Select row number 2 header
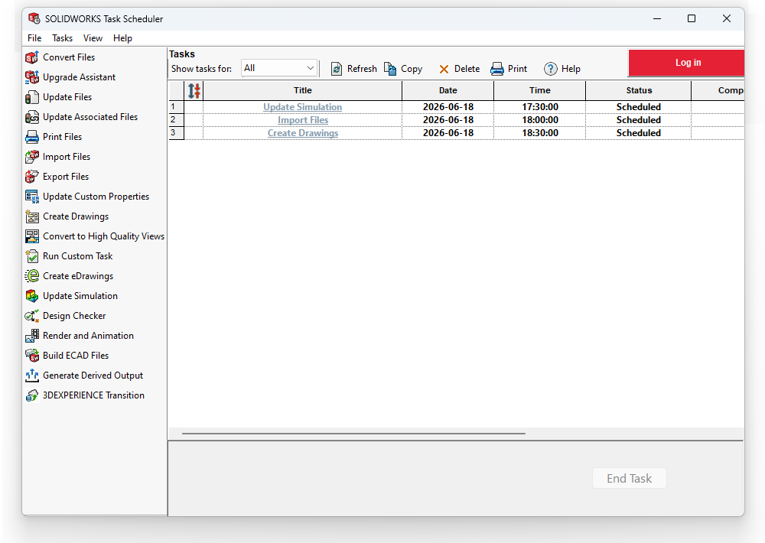Screen dimensions: 765x543 pos(176,120)
